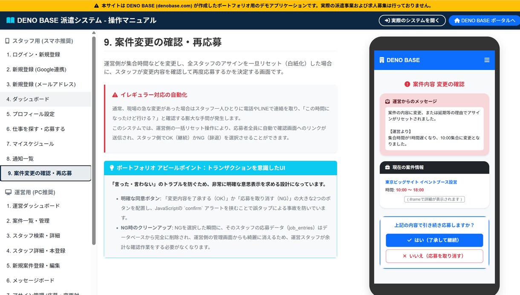The width and height of the screenshot is (520, 295).
Task: Open sidebar item 5. プロフィール設定
Action: click(x=46, y=114)
